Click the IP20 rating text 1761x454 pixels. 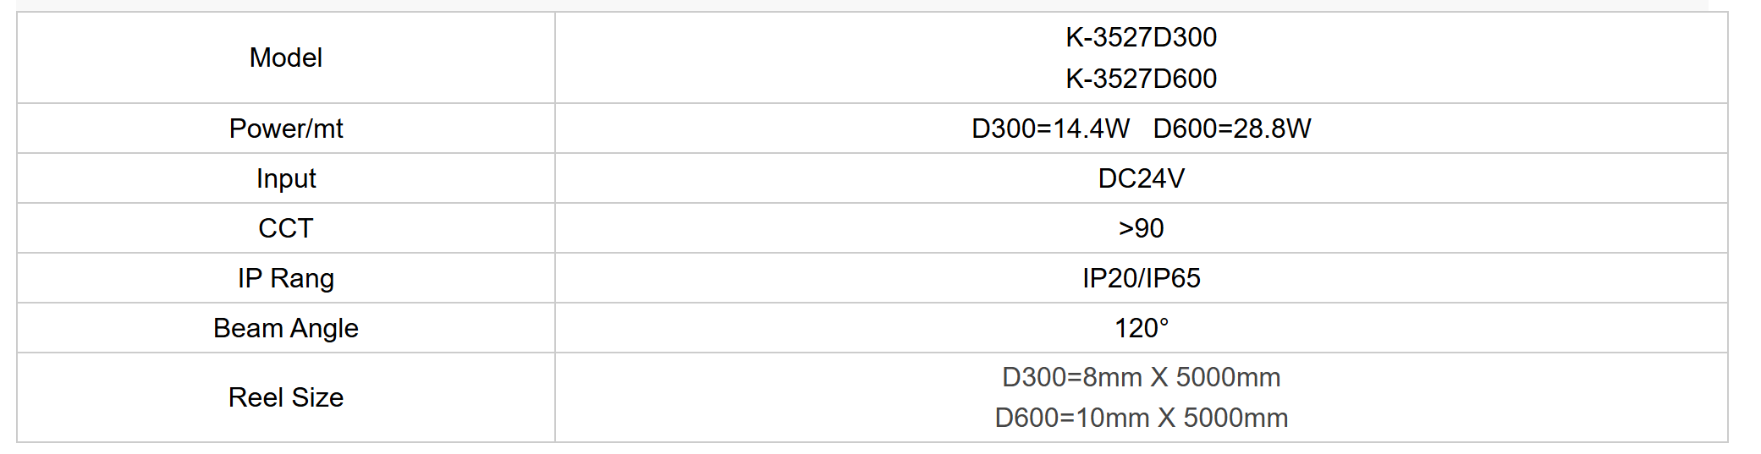1109,278
